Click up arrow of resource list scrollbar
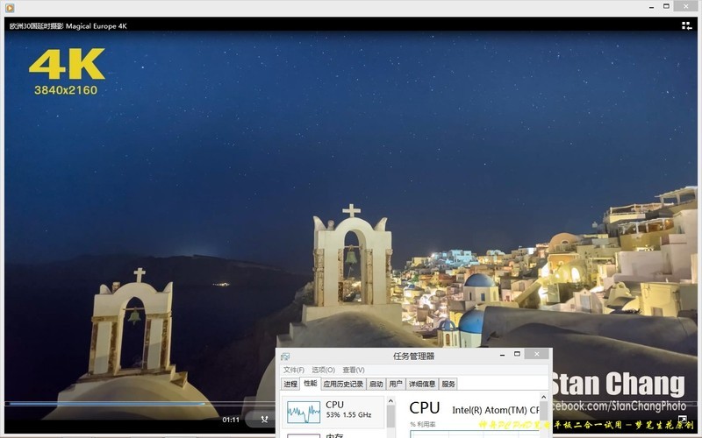Image resolution: width=702 pixels, height=438 pixels. [x=390, y=400]
